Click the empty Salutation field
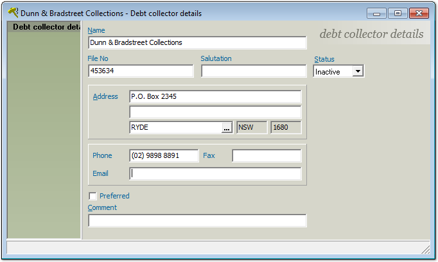The image size is (438, 262). click(253, 71)
